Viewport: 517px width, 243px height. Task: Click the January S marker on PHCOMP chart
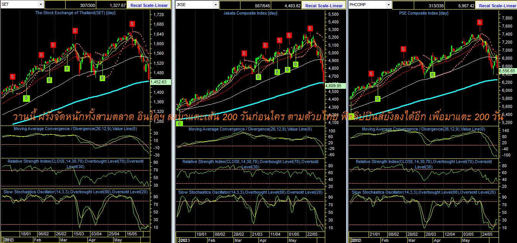pos(371,73)
